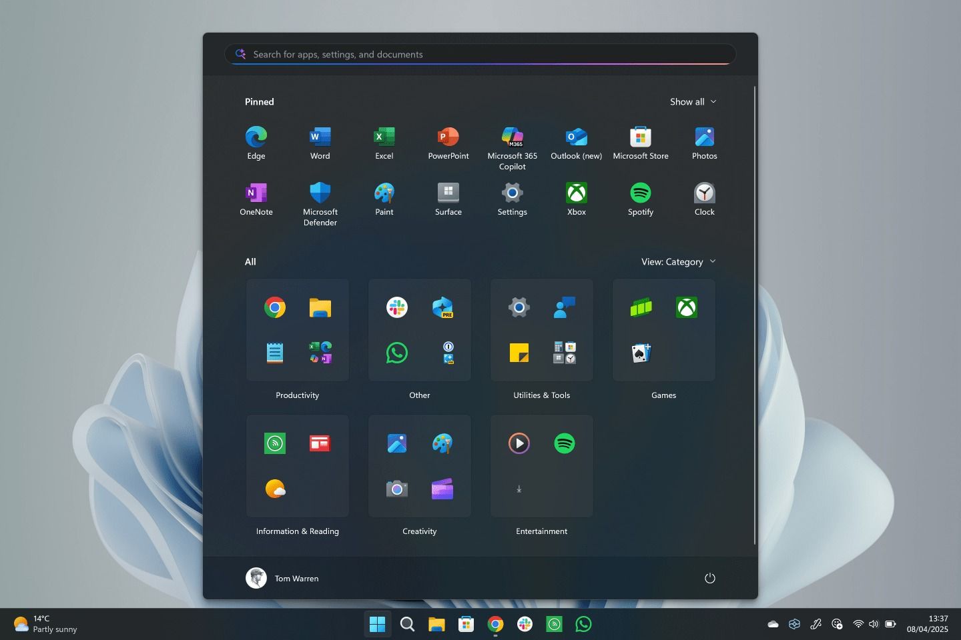The width and height of the screenshot is (961, 640).
Task: Launch the new Outlook app
Action: point(576,140)
